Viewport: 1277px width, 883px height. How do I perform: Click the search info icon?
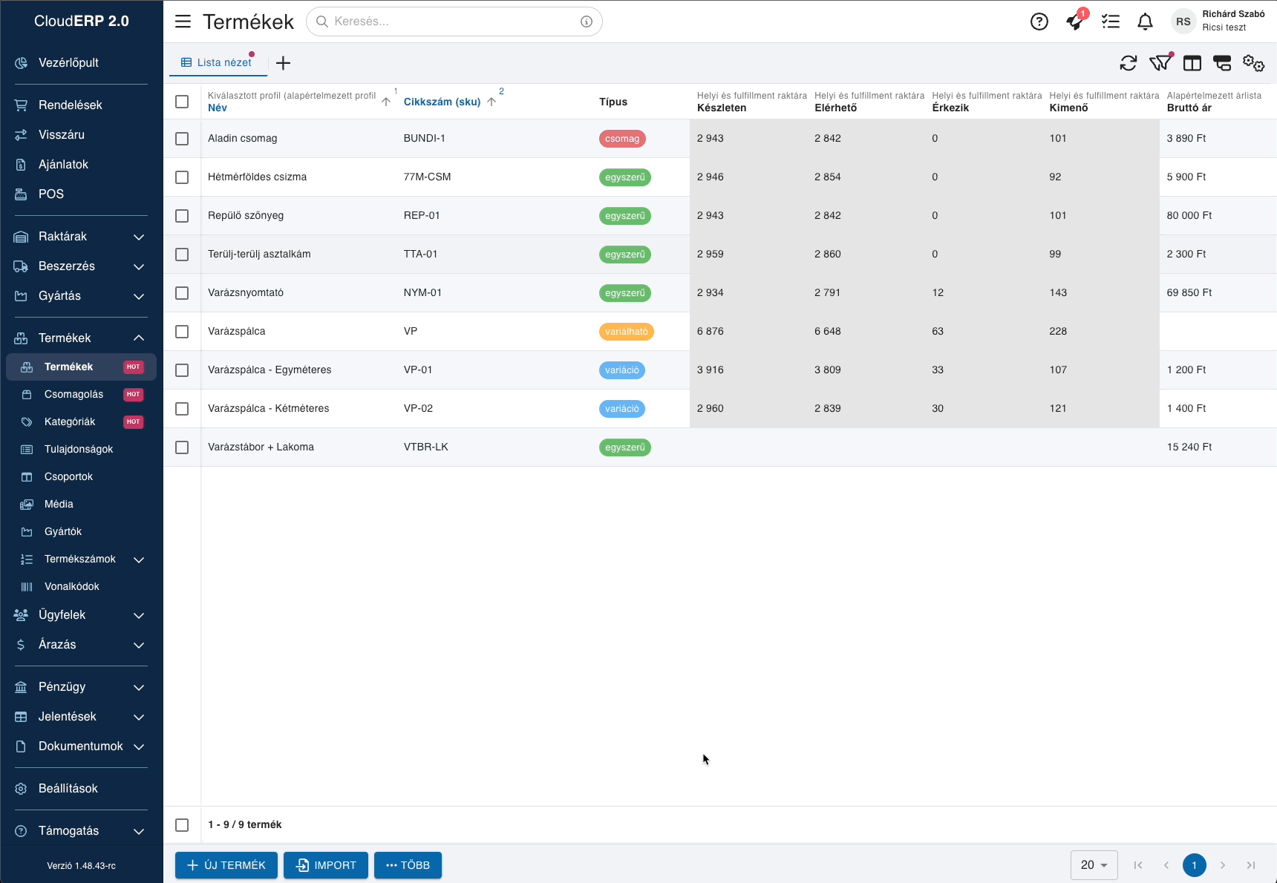pyautogui.click(x=587, y=22)
